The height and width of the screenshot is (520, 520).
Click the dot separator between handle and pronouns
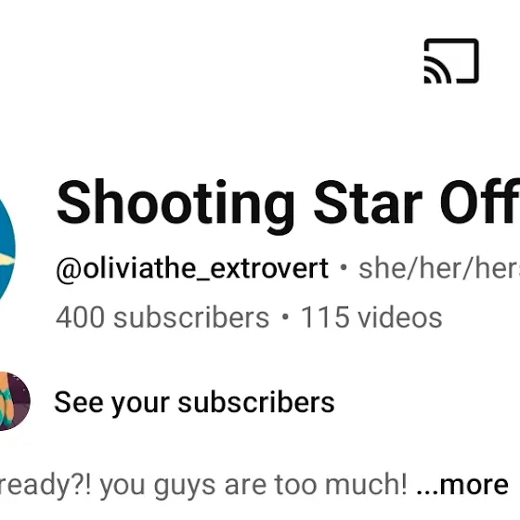click(344, 267)
